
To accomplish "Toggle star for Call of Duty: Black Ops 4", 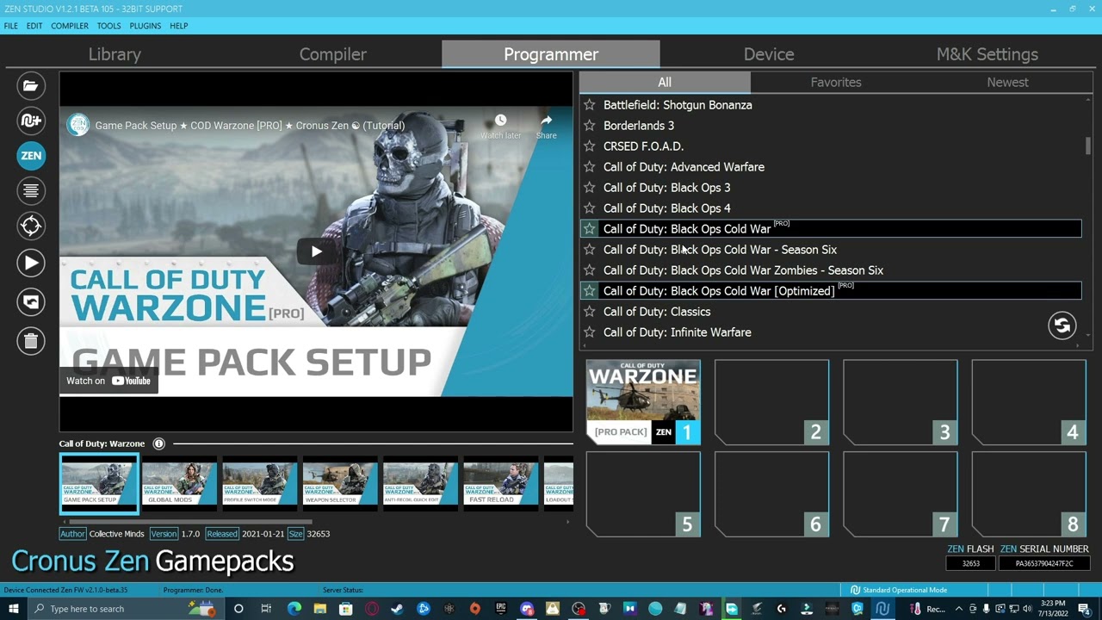I will 590,208.
